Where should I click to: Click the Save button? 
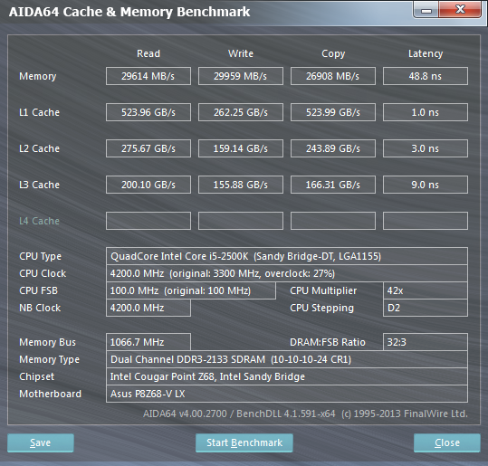click(41, 442)
